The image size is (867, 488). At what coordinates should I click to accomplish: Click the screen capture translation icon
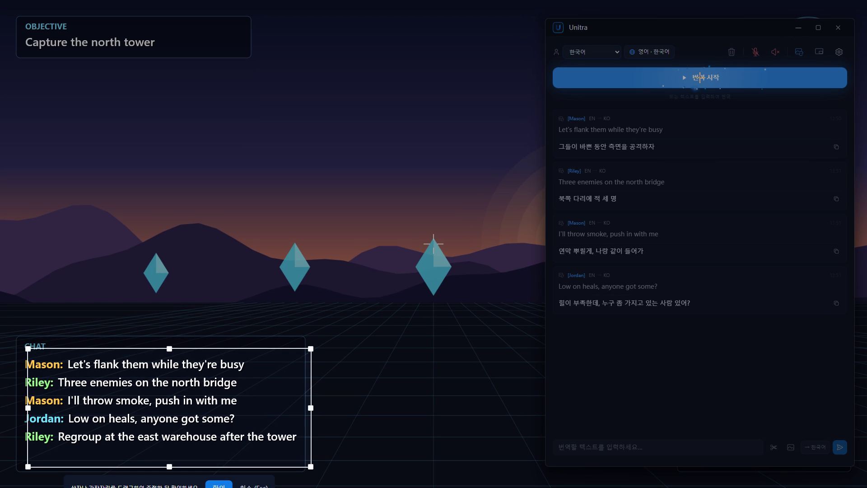coord(799,52)
